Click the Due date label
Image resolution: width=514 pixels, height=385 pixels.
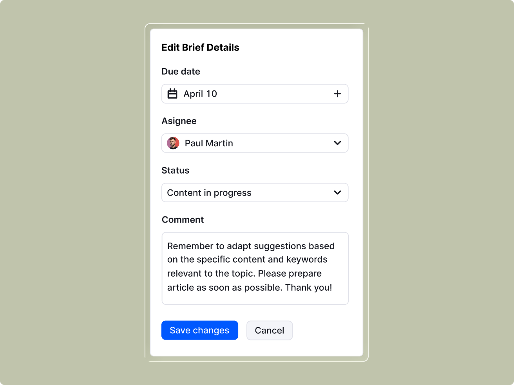(181, 72)
